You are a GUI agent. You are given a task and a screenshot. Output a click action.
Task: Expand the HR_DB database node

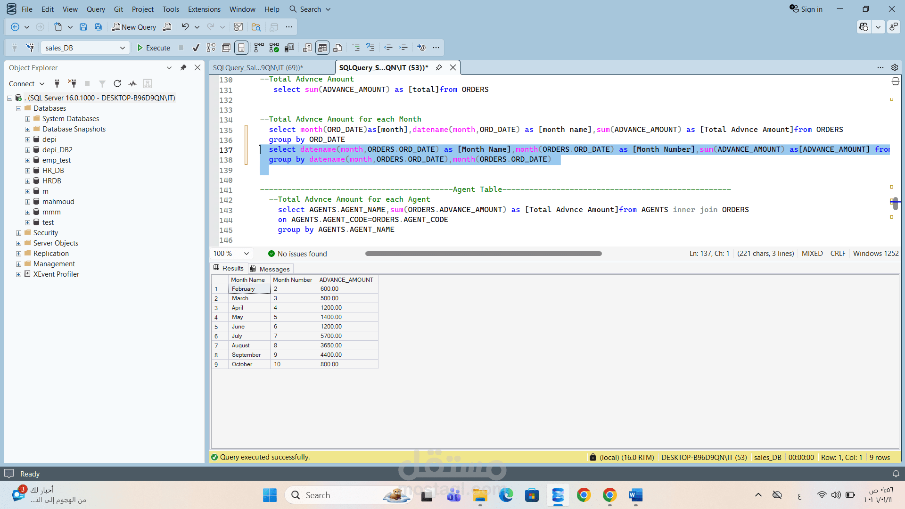coord(27,171)
